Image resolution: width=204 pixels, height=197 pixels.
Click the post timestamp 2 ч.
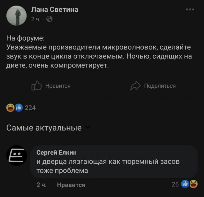point(36,19)
